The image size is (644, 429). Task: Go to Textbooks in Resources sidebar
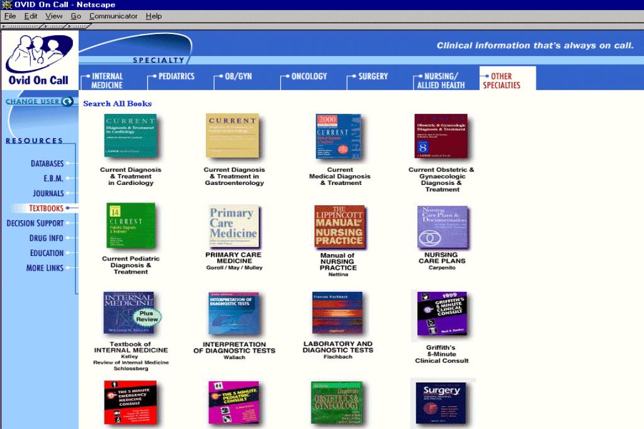coord(46,208)
